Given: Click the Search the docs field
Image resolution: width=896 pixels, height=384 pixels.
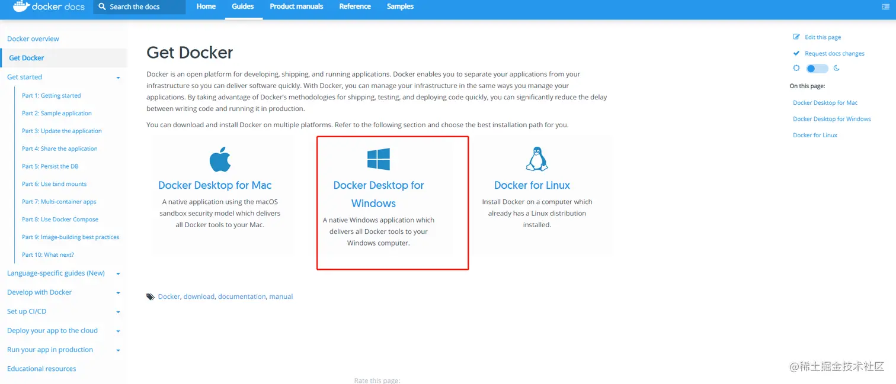Looking at the screenshot, I should [x=139, y=7].
